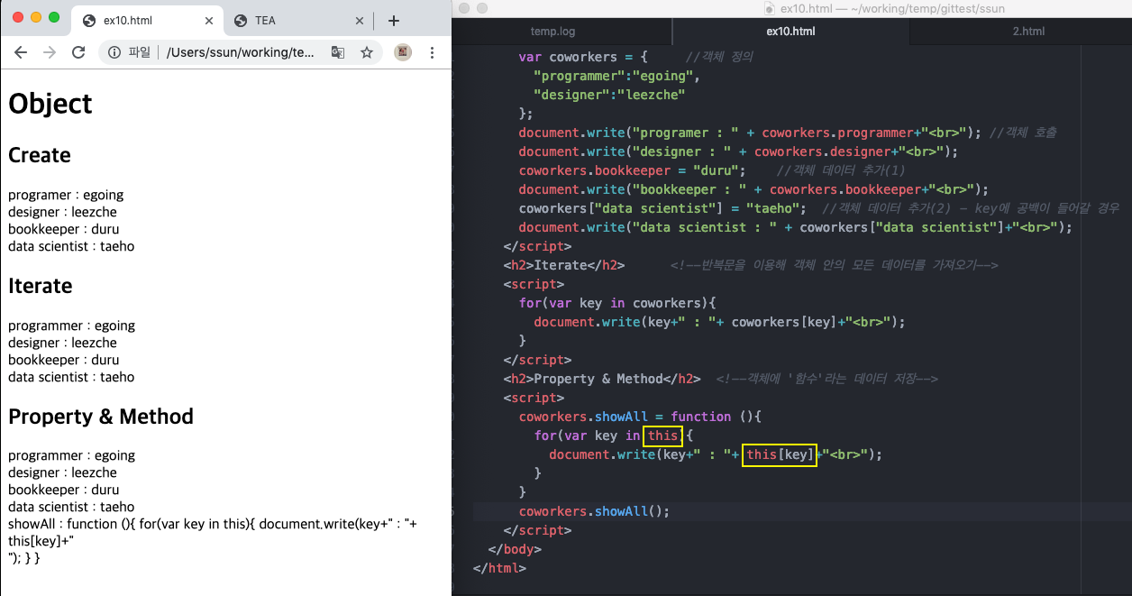Screen dimensions: 1132x596
Task: Click the 'programer : egoing' output line
Action: (x=66, y=195)
